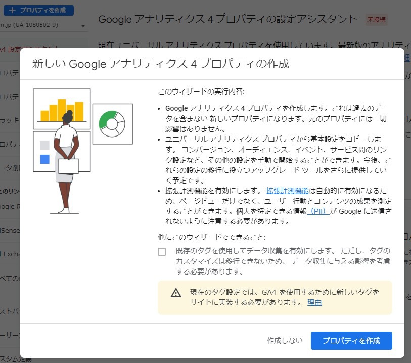Click 作成しない to cancel property creation
411x363 pixels.
[x=285, y=340]
